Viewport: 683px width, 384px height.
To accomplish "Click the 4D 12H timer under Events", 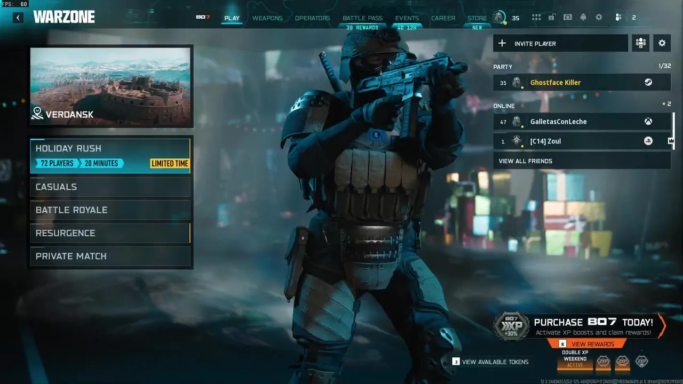I will [x=407, y=28].
